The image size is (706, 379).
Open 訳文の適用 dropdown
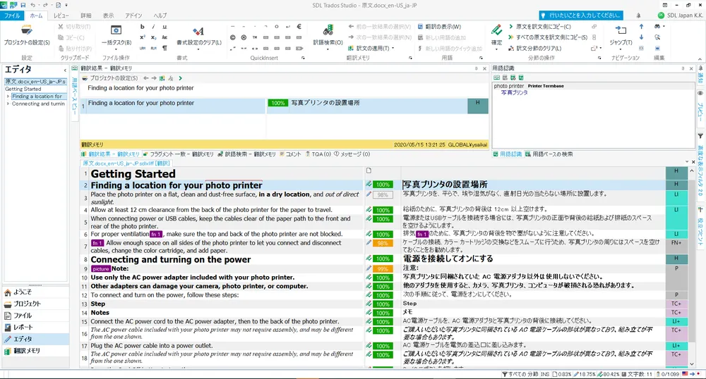click(x=371, y=48)
